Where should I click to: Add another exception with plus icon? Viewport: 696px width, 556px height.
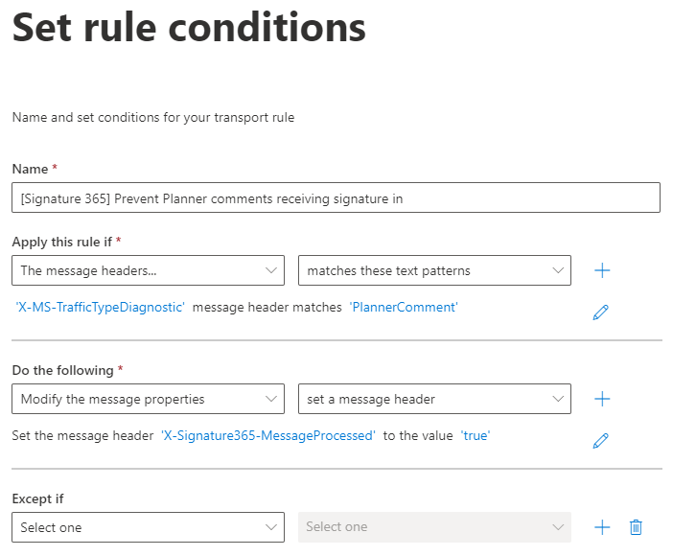[602, 527]
